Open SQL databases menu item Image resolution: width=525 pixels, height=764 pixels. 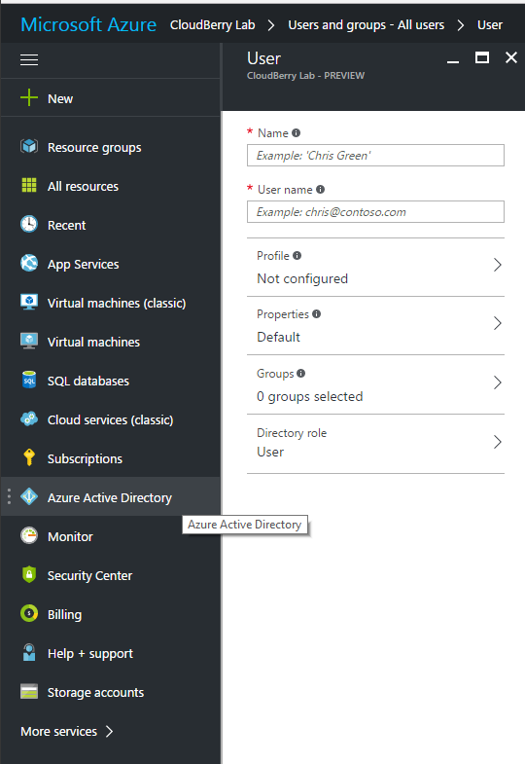point(111,381)
